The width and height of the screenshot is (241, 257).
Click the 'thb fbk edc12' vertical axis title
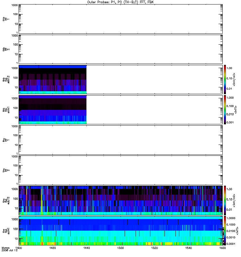click(x=6, y=79)
